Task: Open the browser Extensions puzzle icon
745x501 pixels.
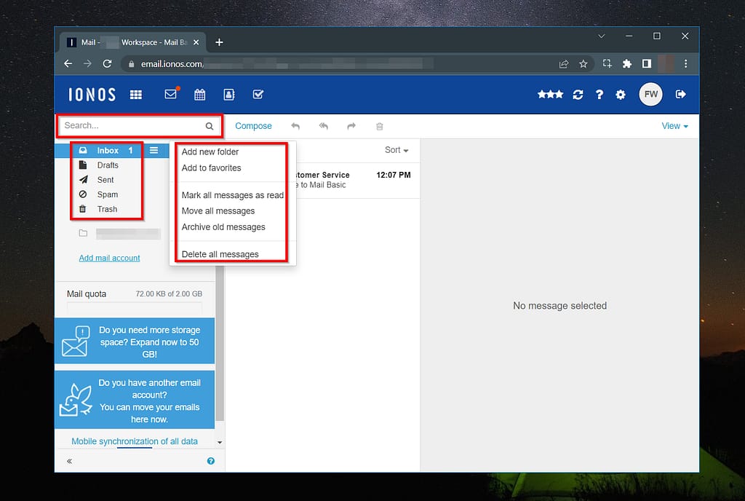Action: [x=627, y=63]
